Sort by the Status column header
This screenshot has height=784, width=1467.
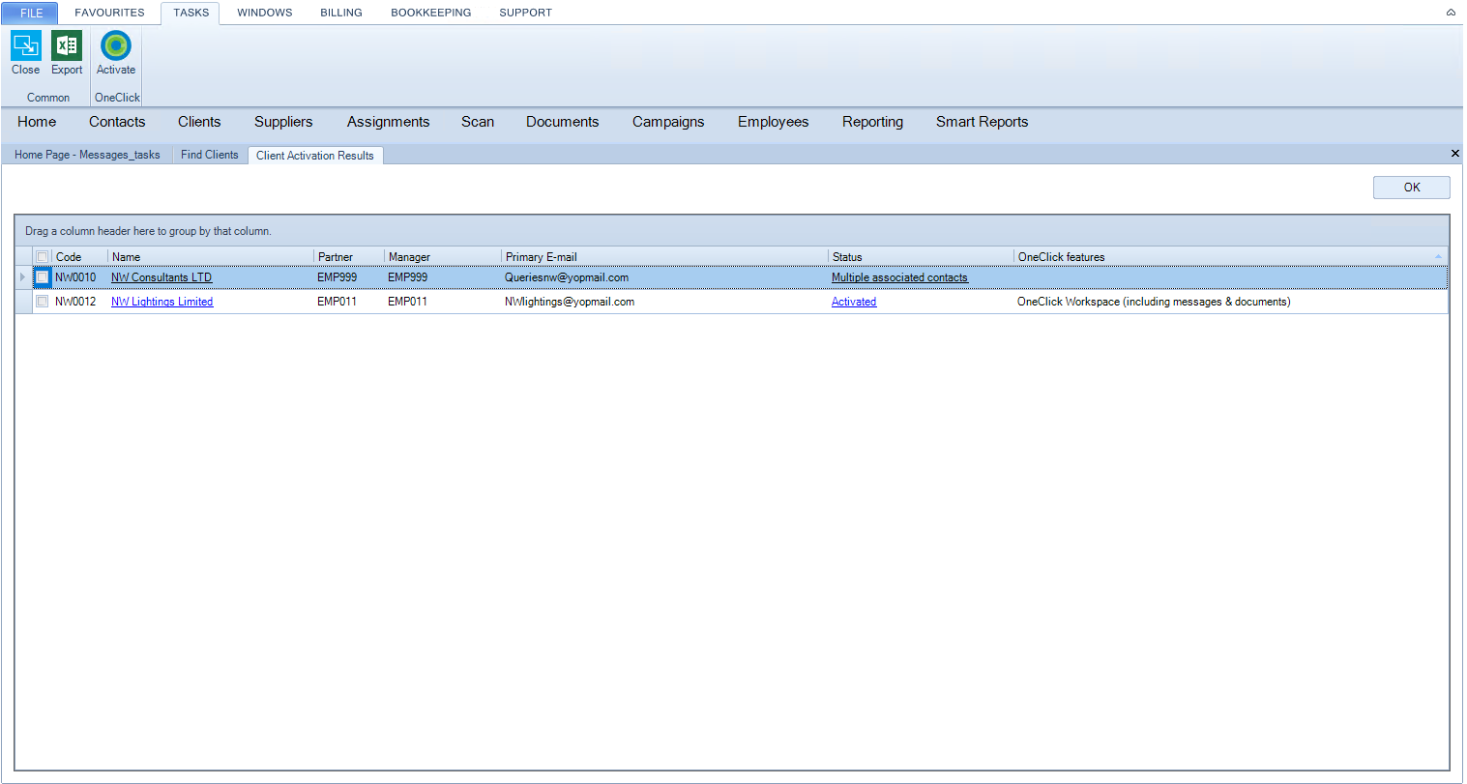click(x=921, y=257)
